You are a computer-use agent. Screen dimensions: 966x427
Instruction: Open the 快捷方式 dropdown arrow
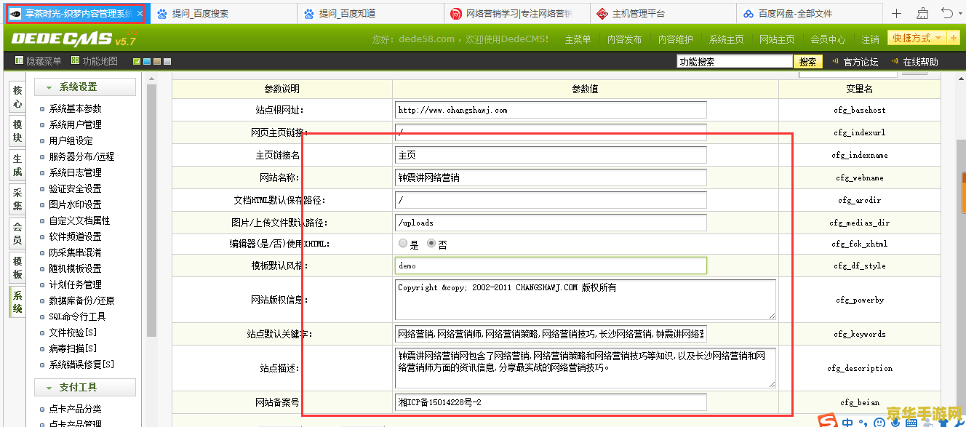938,38
